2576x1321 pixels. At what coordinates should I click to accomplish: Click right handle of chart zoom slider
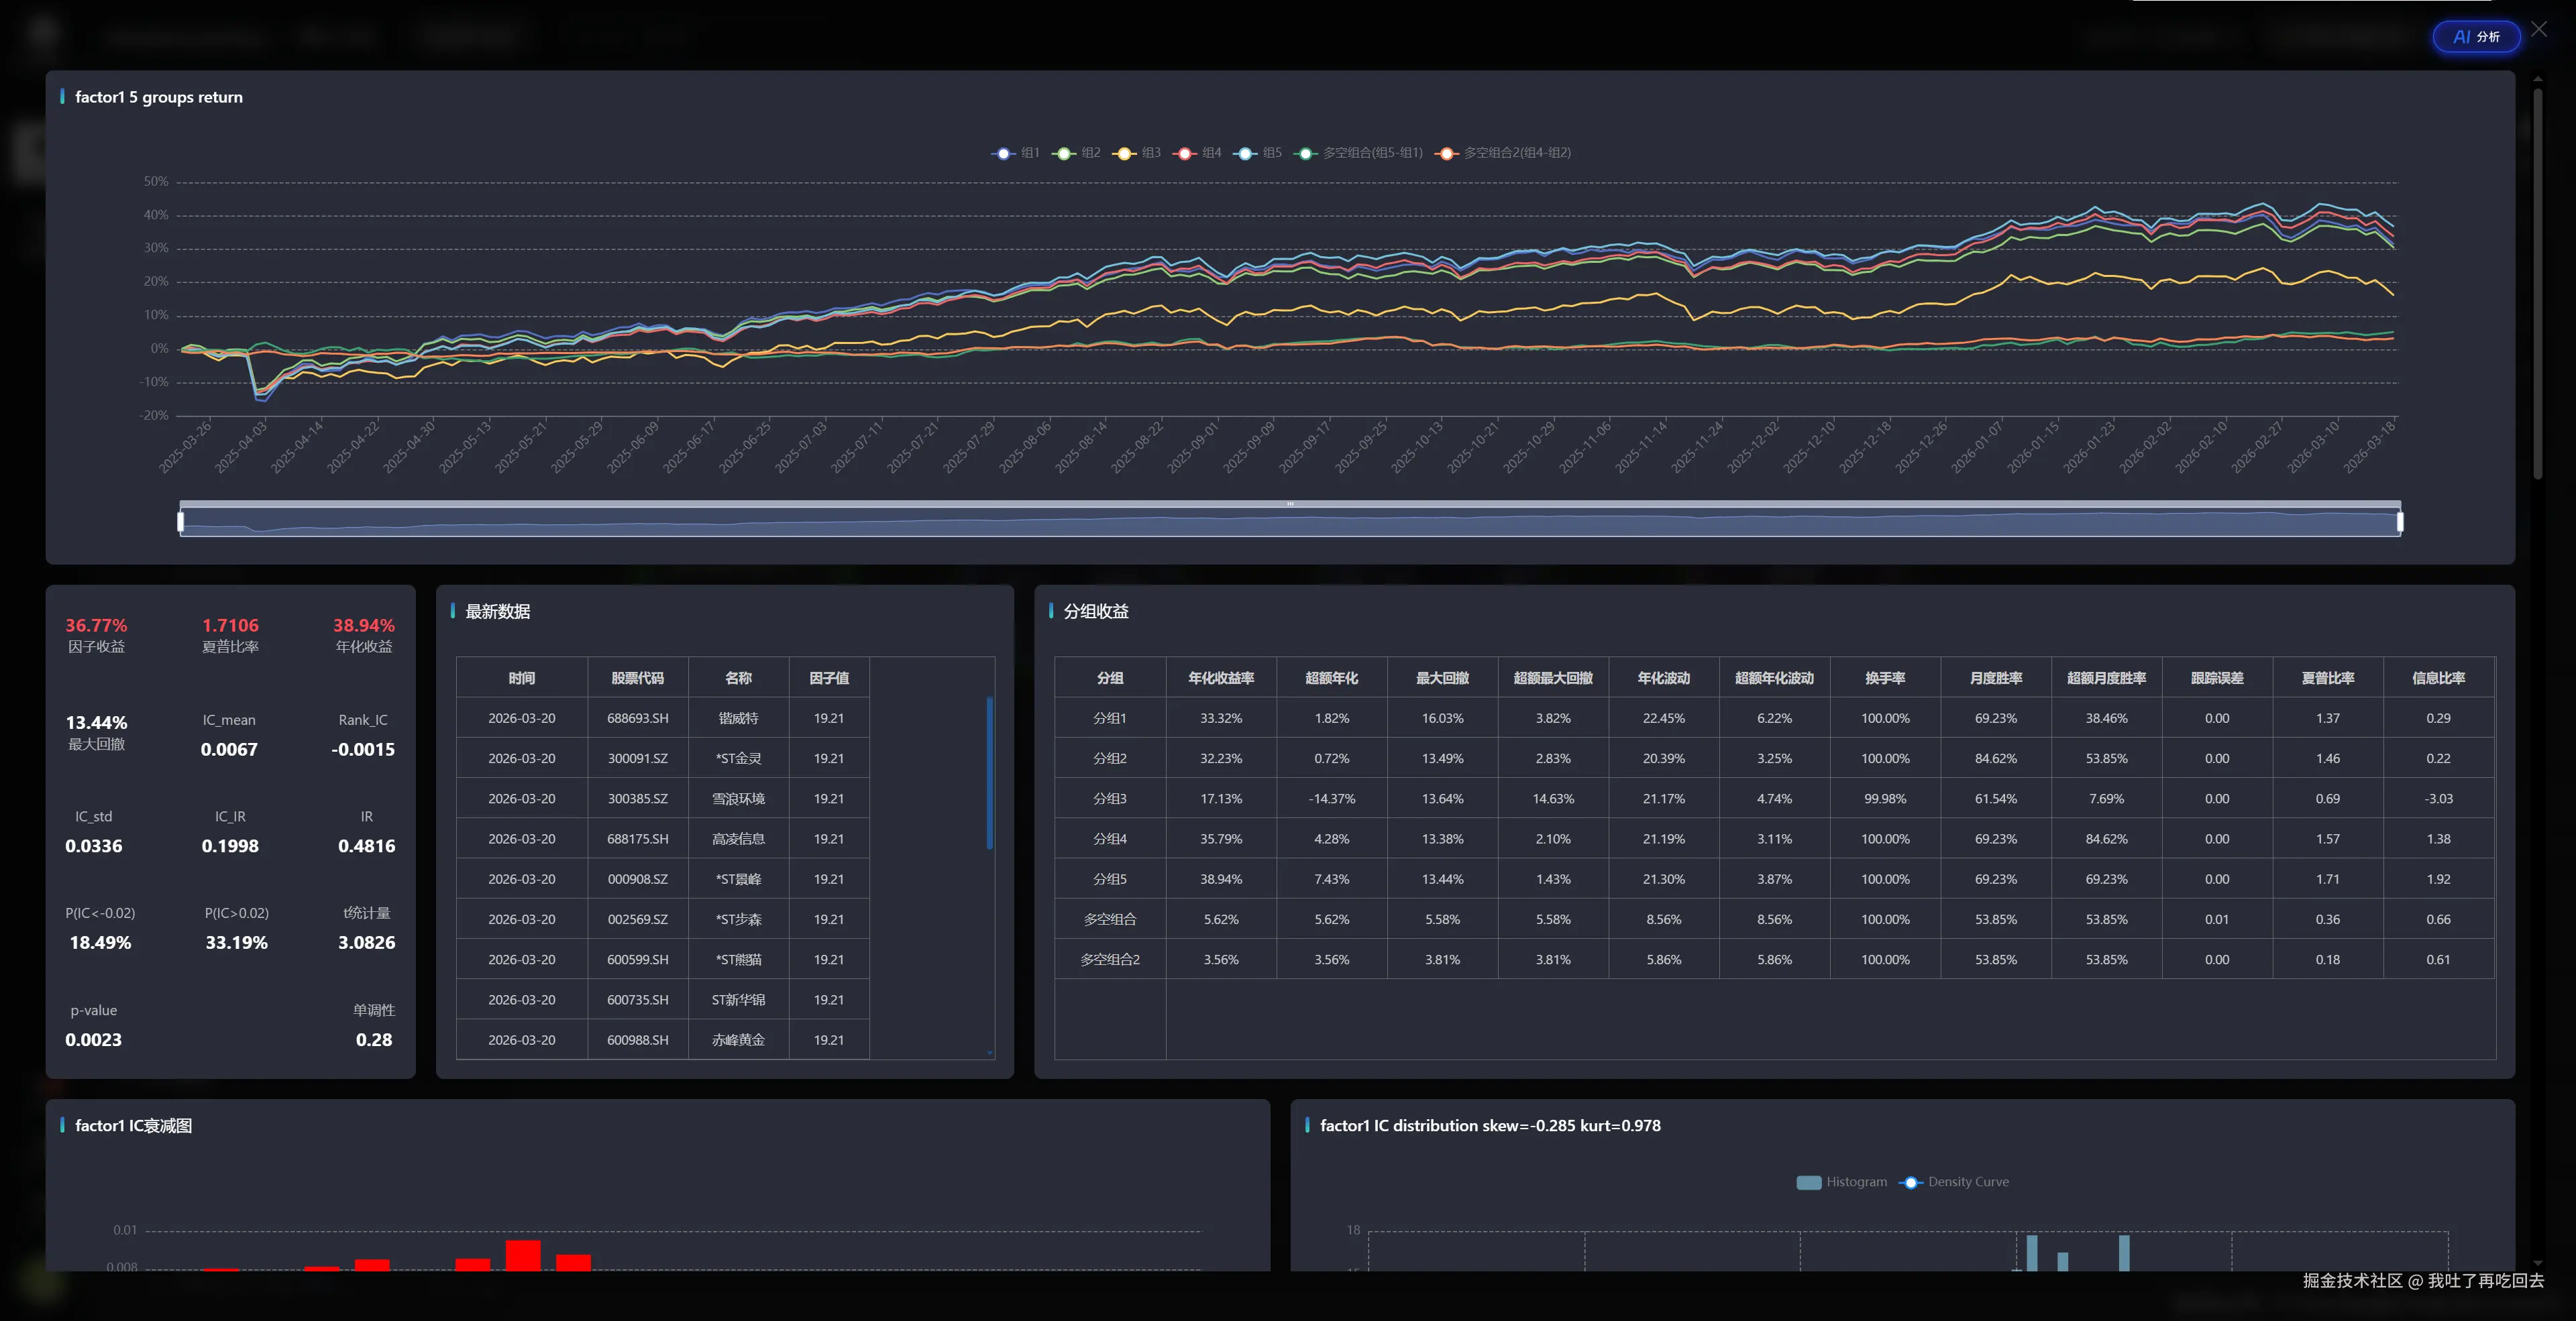pos(2400,522)
